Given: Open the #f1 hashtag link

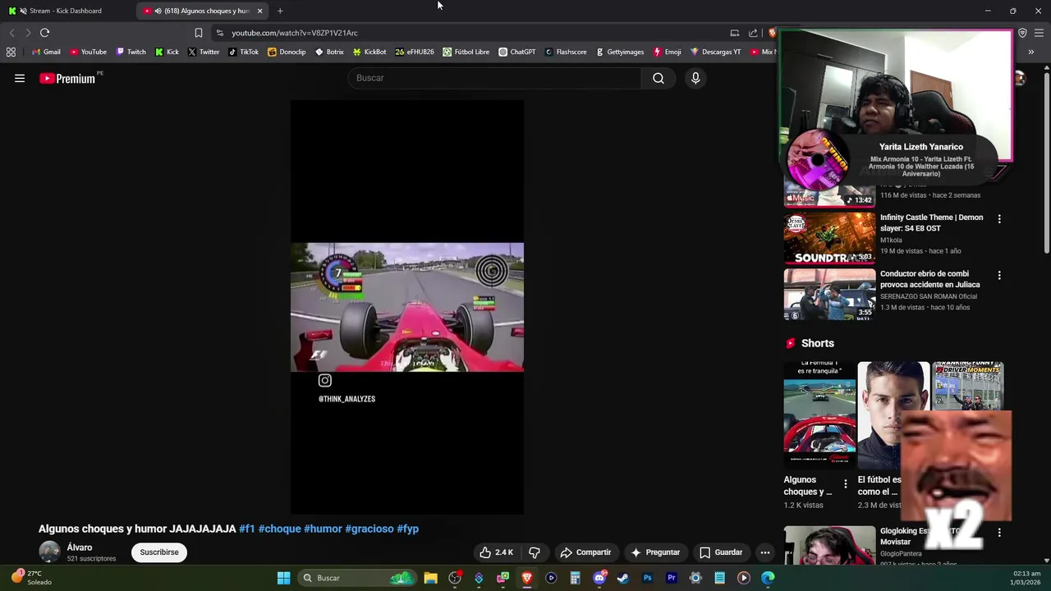Looking at the screenshot, I should [x=246, y=529].
